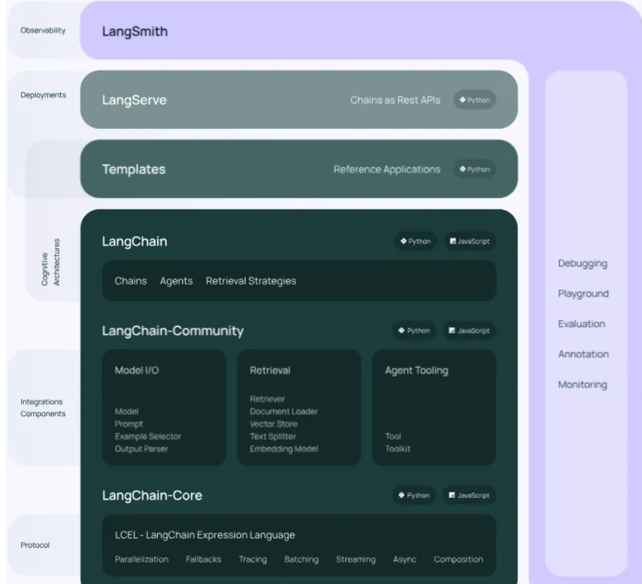Open the Retrieval Strategies section
The image size is (642, 584).
tap(249, 282)
